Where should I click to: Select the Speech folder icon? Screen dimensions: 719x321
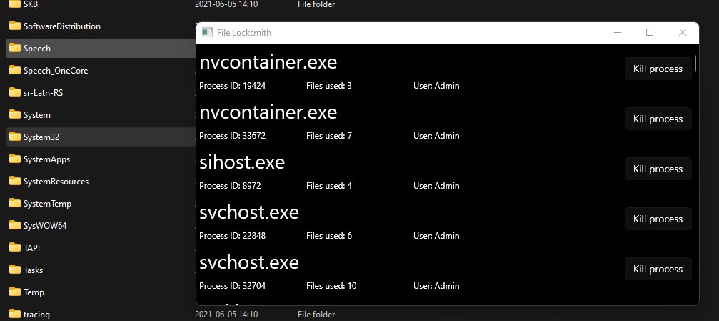pos(15,48)
